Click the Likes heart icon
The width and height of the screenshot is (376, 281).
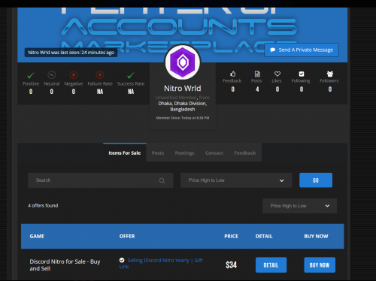coord(277,74)
